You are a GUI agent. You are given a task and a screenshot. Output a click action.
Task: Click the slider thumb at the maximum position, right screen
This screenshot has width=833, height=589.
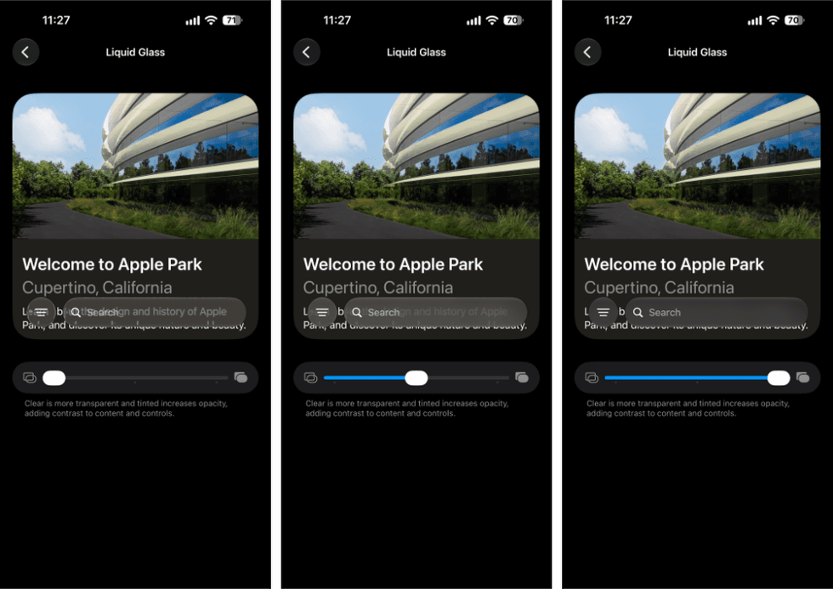tap(779, 377)
